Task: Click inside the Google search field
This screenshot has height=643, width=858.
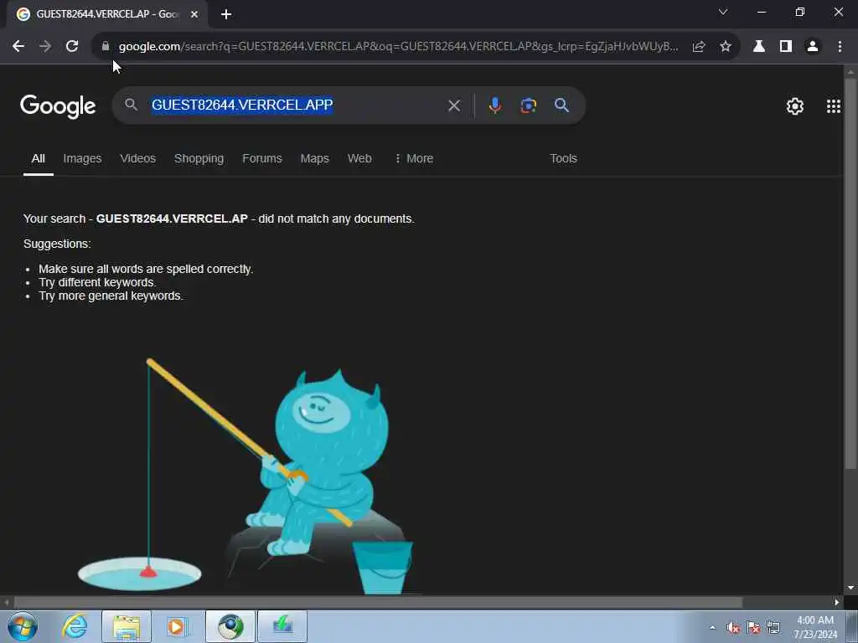Action: click(296, 105)
